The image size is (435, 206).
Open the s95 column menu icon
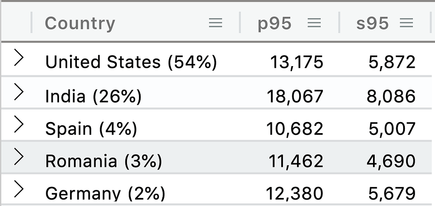pyautogui.click(x=407, y=23)
